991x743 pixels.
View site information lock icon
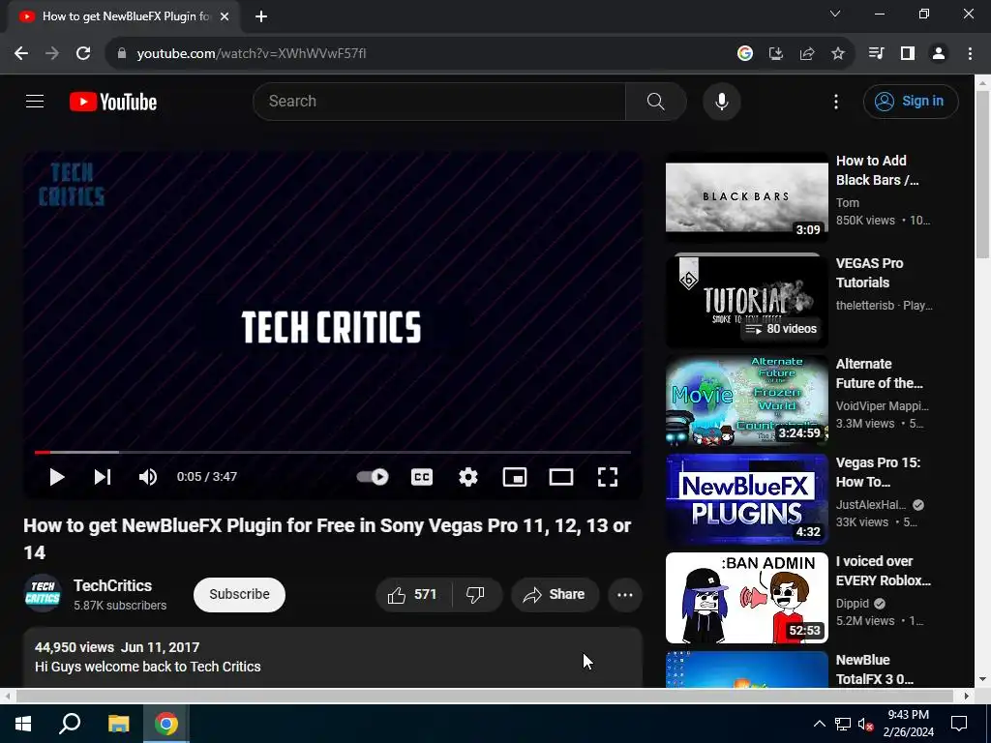(122, 54)
